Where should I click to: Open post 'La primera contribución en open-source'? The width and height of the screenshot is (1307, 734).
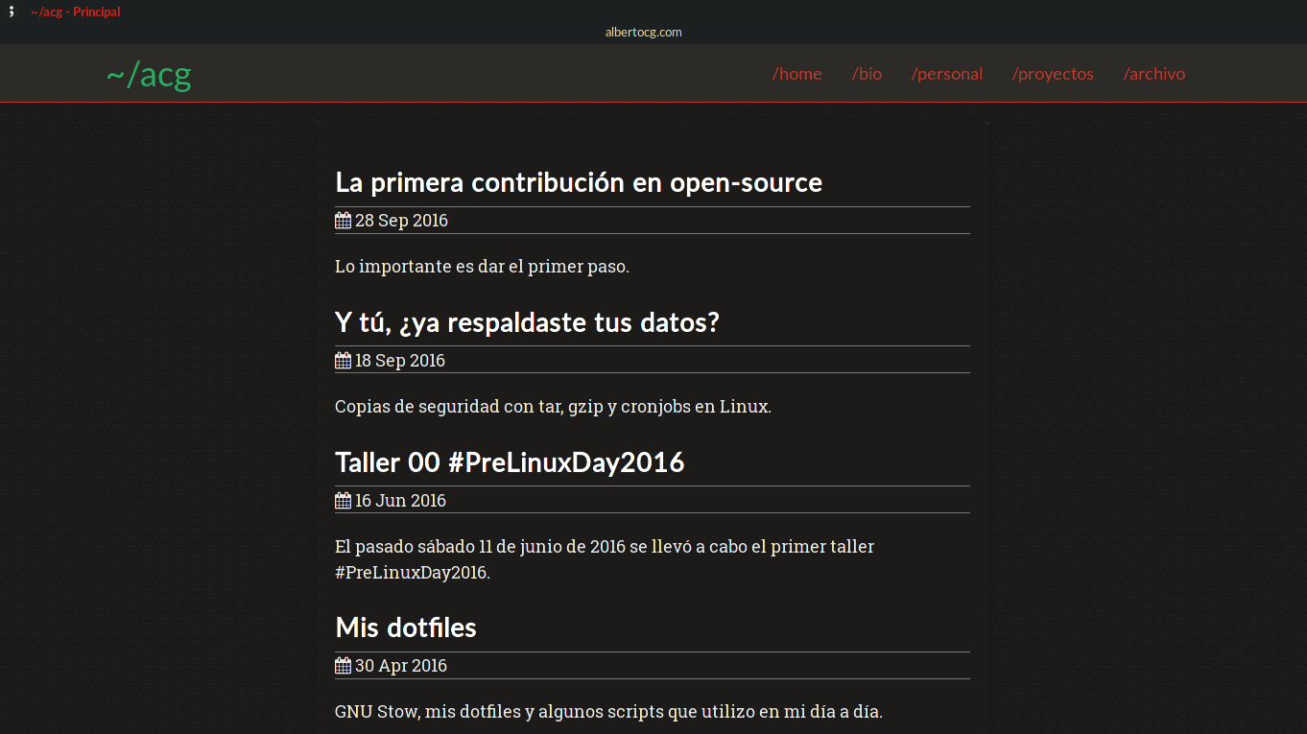(x=579, y=182)
